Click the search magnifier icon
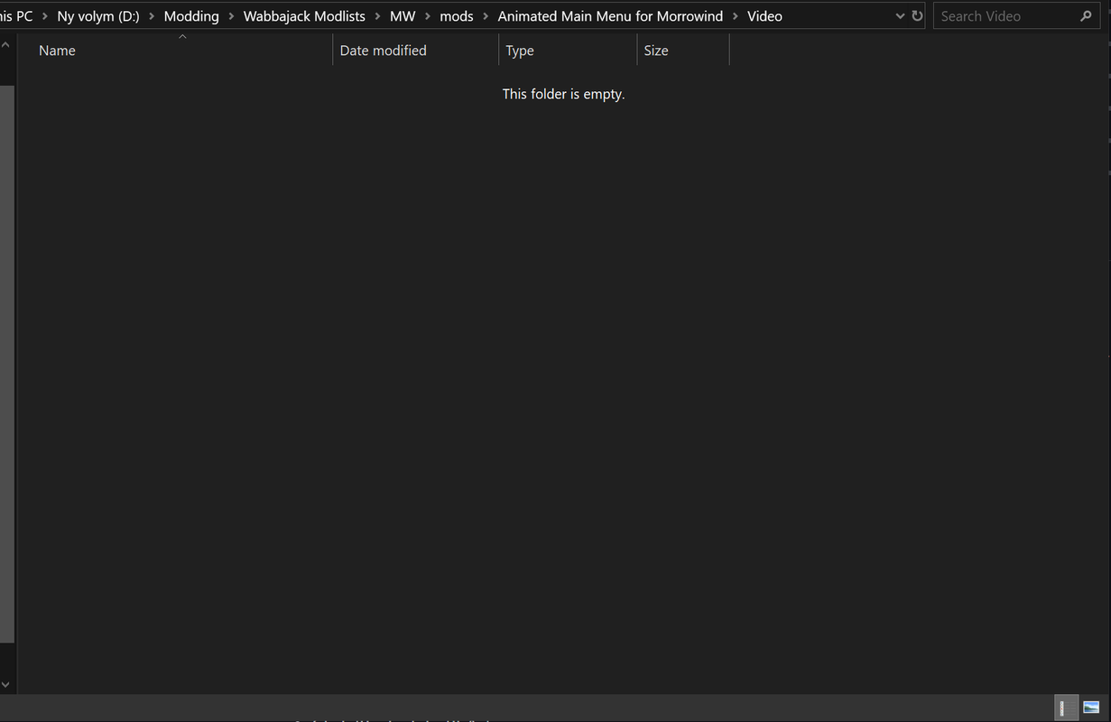1111x722 pixels. 1086,16
